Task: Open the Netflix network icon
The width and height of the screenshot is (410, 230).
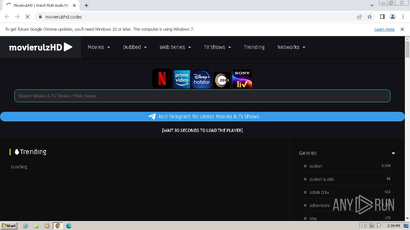Action: coord(162,78)
